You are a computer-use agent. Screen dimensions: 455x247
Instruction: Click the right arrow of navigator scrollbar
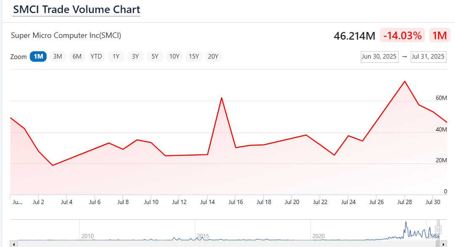point(443,244)
